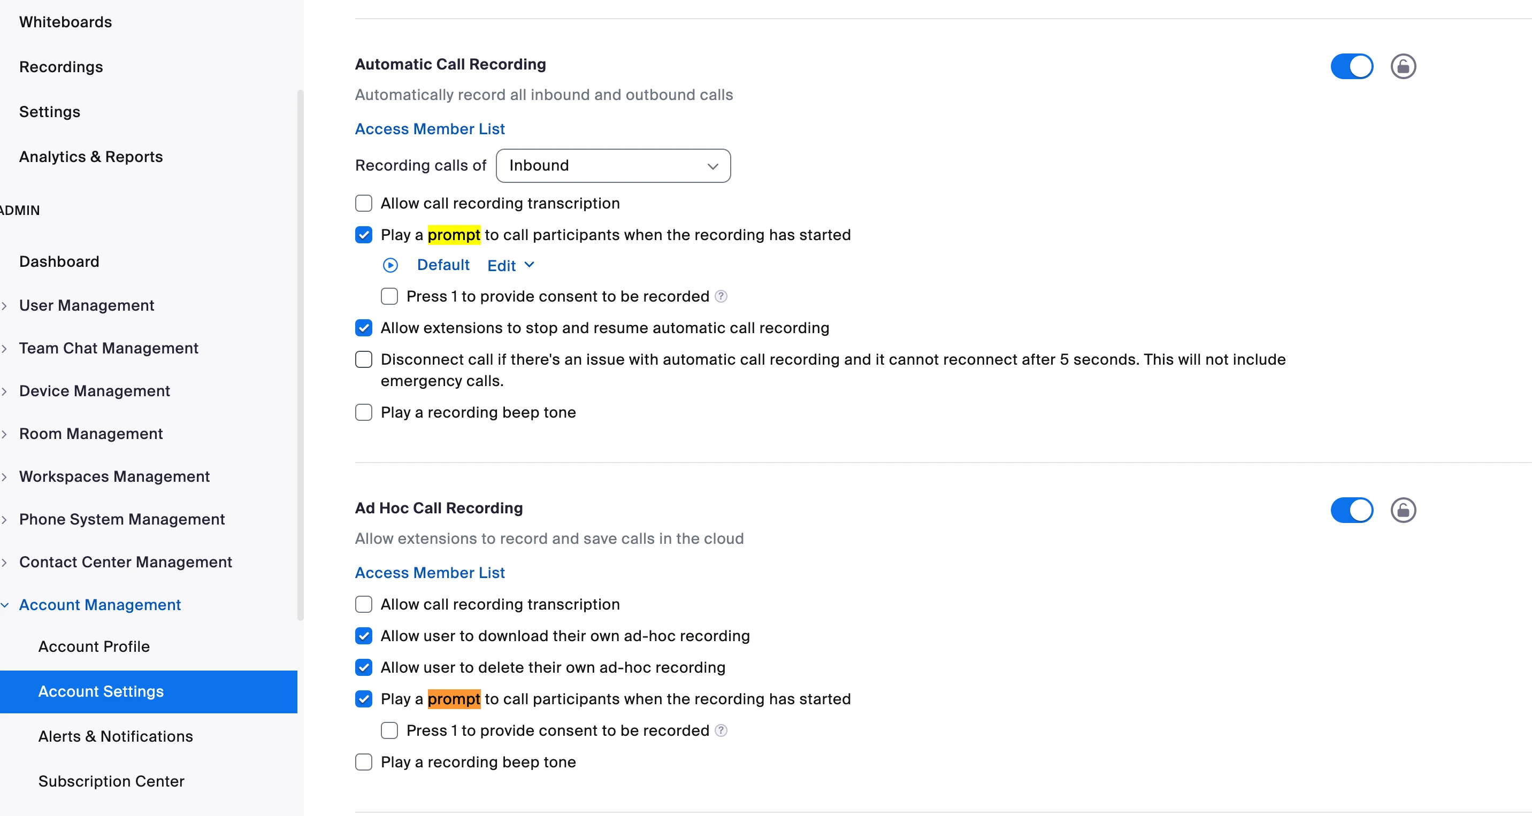
Task: Expand the User Management chevron
Action: pyautogui.click(x=5, y=305)
